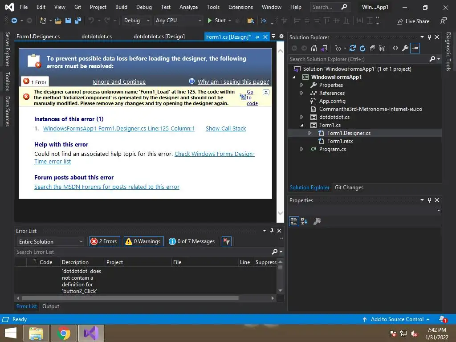Click the Find in Files toolbar icon

click(x=250, y=20)
